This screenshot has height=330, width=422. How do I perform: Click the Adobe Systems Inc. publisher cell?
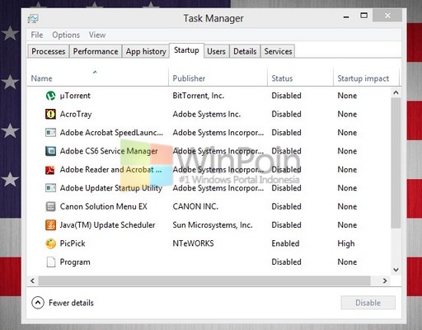click(x=207, y=114)
